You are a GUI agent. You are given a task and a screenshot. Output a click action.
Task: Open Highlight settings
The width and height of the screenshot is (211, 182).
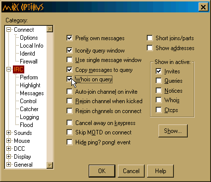30,85
